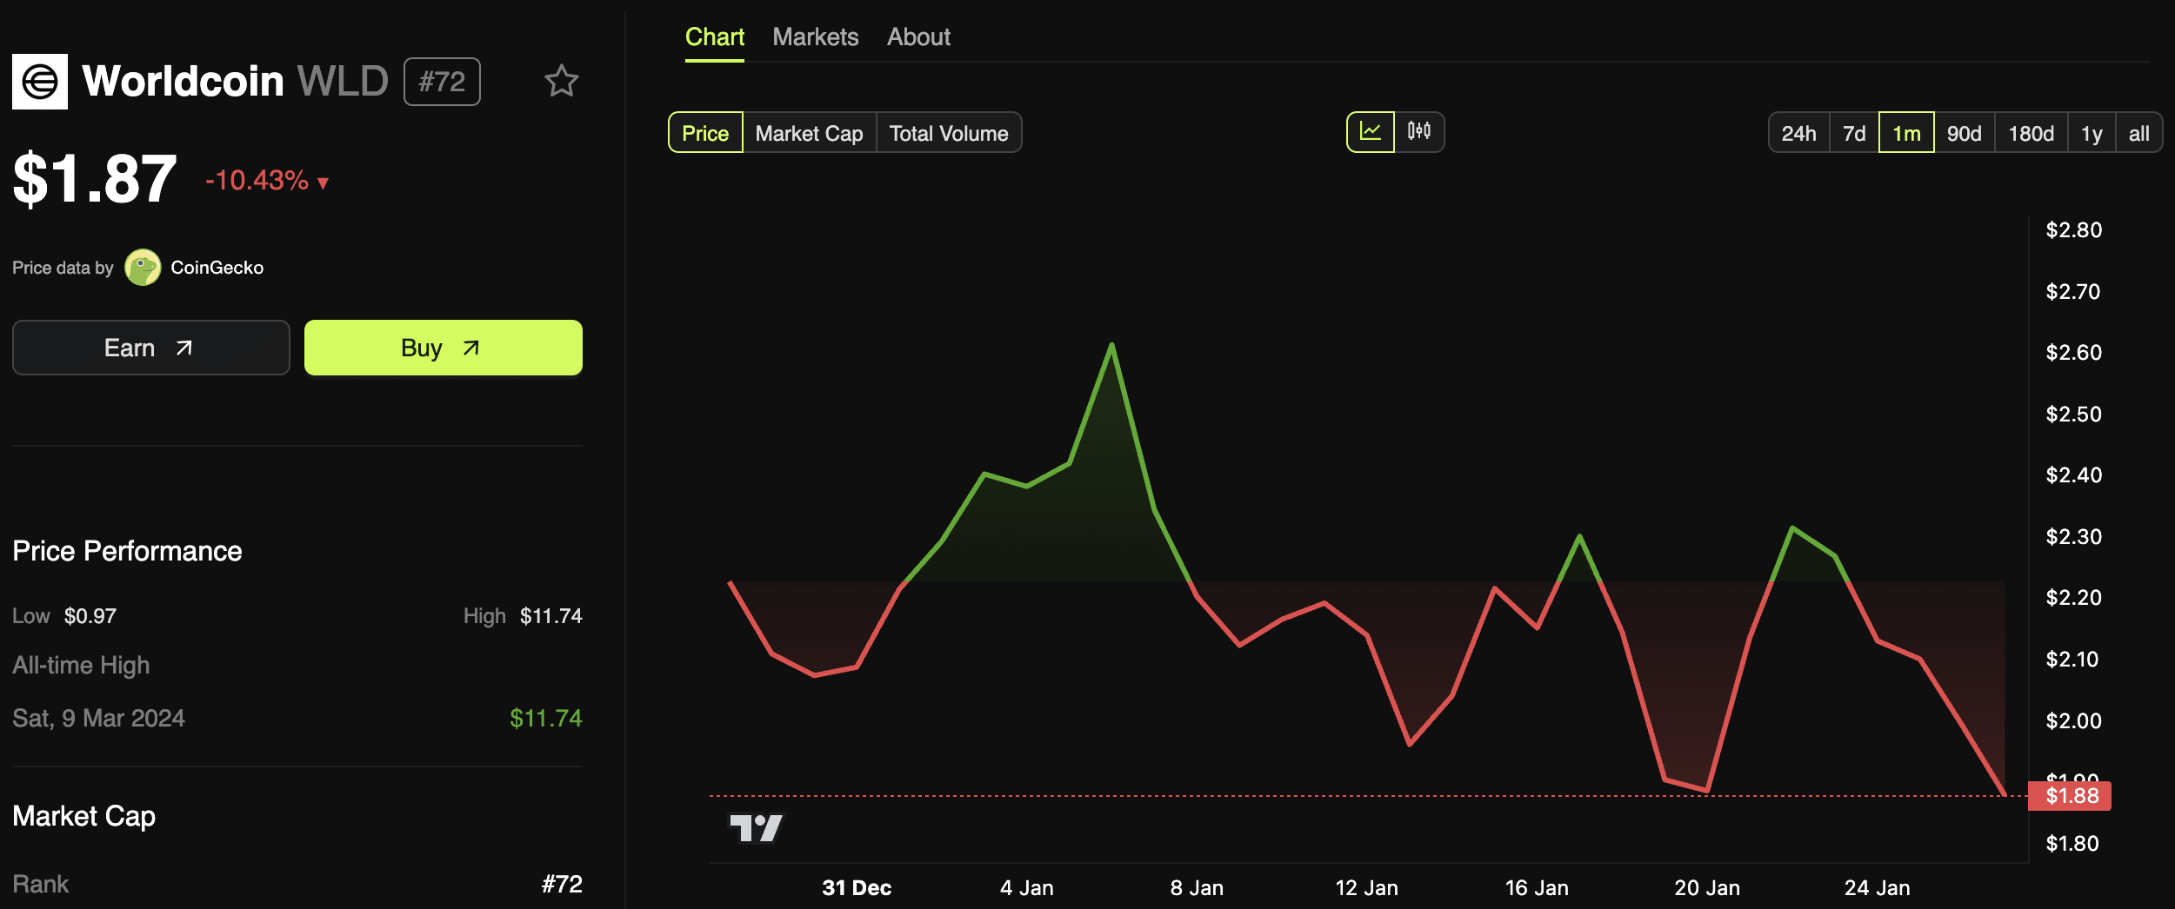Click the Low $0.97 value

(90, 616)
